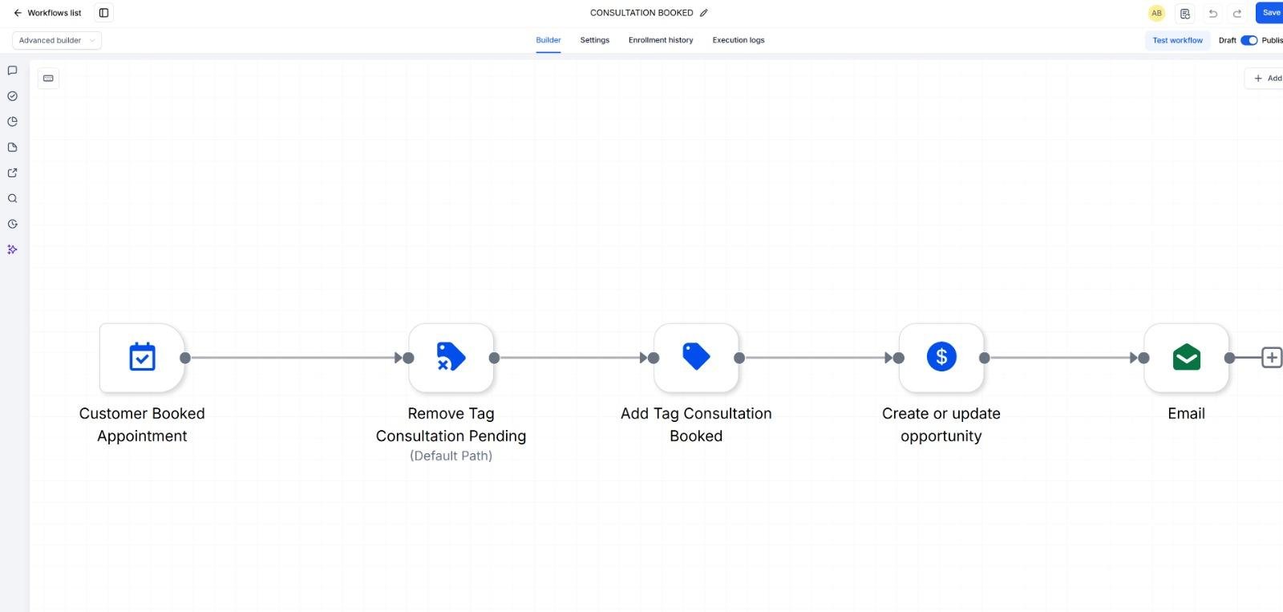This screenshot has height=612, width=1283.
Task: Click the Draft label text
Action: click(x=1227, y=40)
